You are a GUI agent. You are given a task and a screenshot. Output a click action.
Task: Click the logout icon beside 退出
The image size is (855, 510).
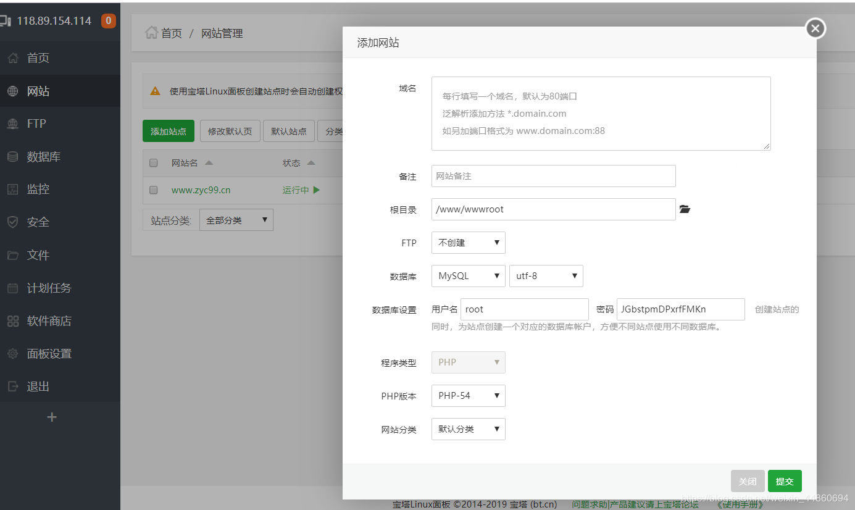click(x=13, y=387)
